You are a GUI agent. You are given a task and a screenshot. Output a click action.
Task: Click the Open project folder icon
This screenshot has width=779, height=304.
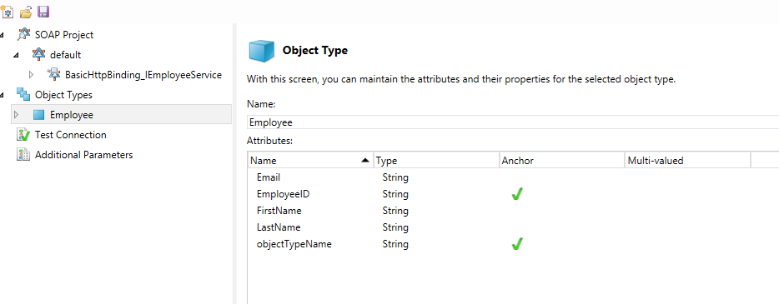tap(26, 12)
